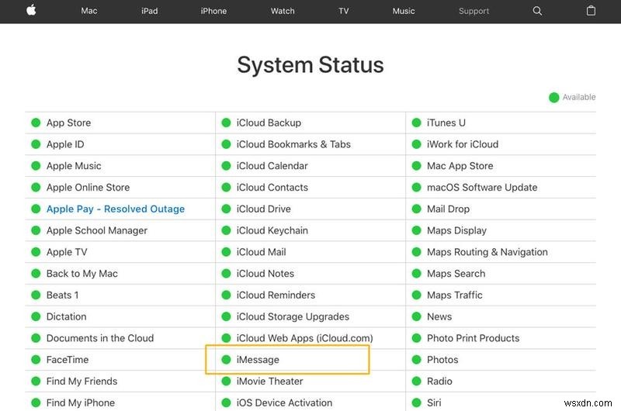
Task: Open the Watch navigation item
Action: click(283, 11)
